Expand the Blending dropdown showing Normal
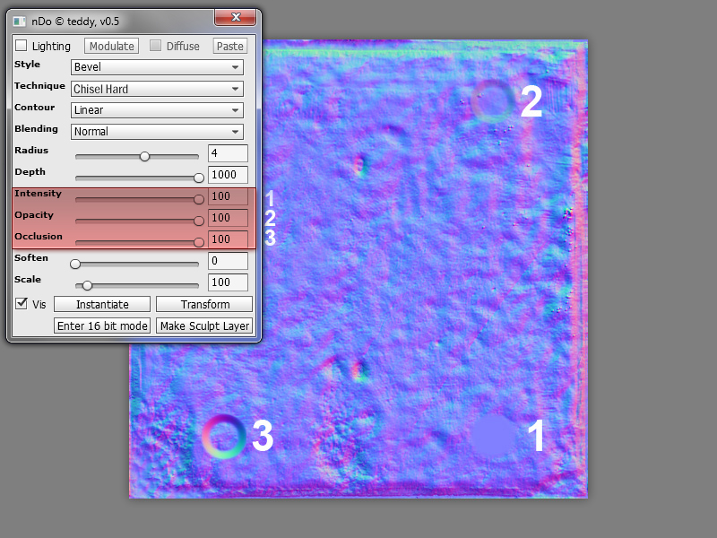717x538 pixels. [157, 132]
